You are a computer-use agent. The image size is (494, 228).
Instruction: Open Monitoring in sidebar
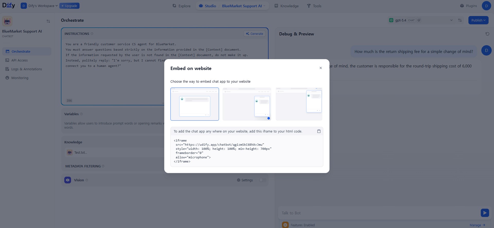pos(27,78)
